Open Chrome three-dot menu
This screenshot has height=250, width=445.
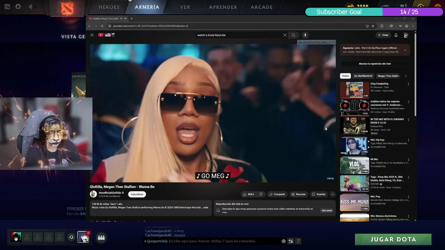pyautogui.click(x=413, y=26)
